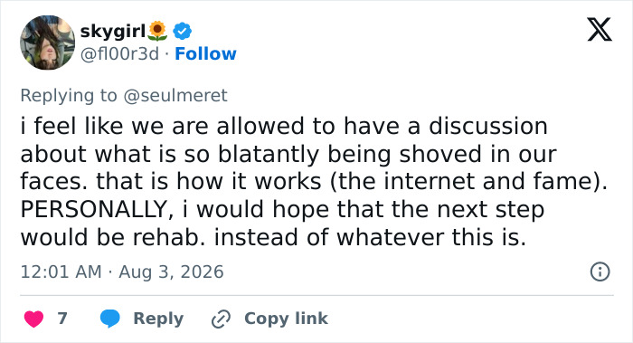Screen dimensions: 633x343
Task: Click the blue reply speech bubble icon
Action: coord(109,319)
